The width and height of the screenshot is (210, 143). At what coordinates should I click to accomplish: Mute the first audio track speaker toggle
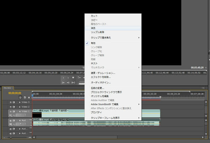[11, 121]
